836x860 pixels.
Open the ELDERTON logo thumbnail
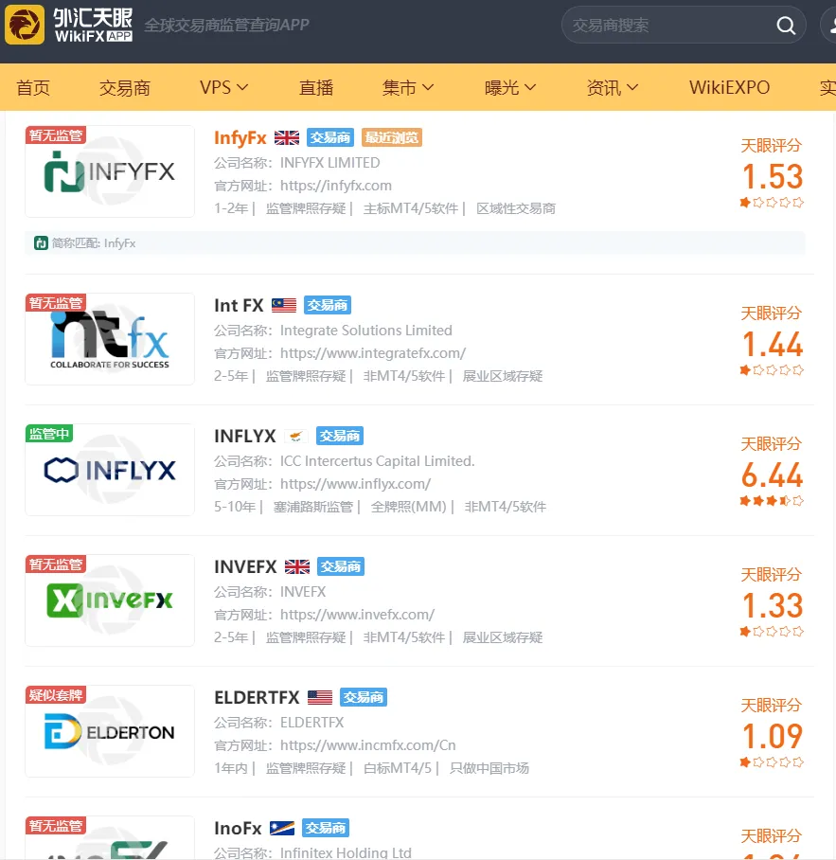[x=110, y=731]
